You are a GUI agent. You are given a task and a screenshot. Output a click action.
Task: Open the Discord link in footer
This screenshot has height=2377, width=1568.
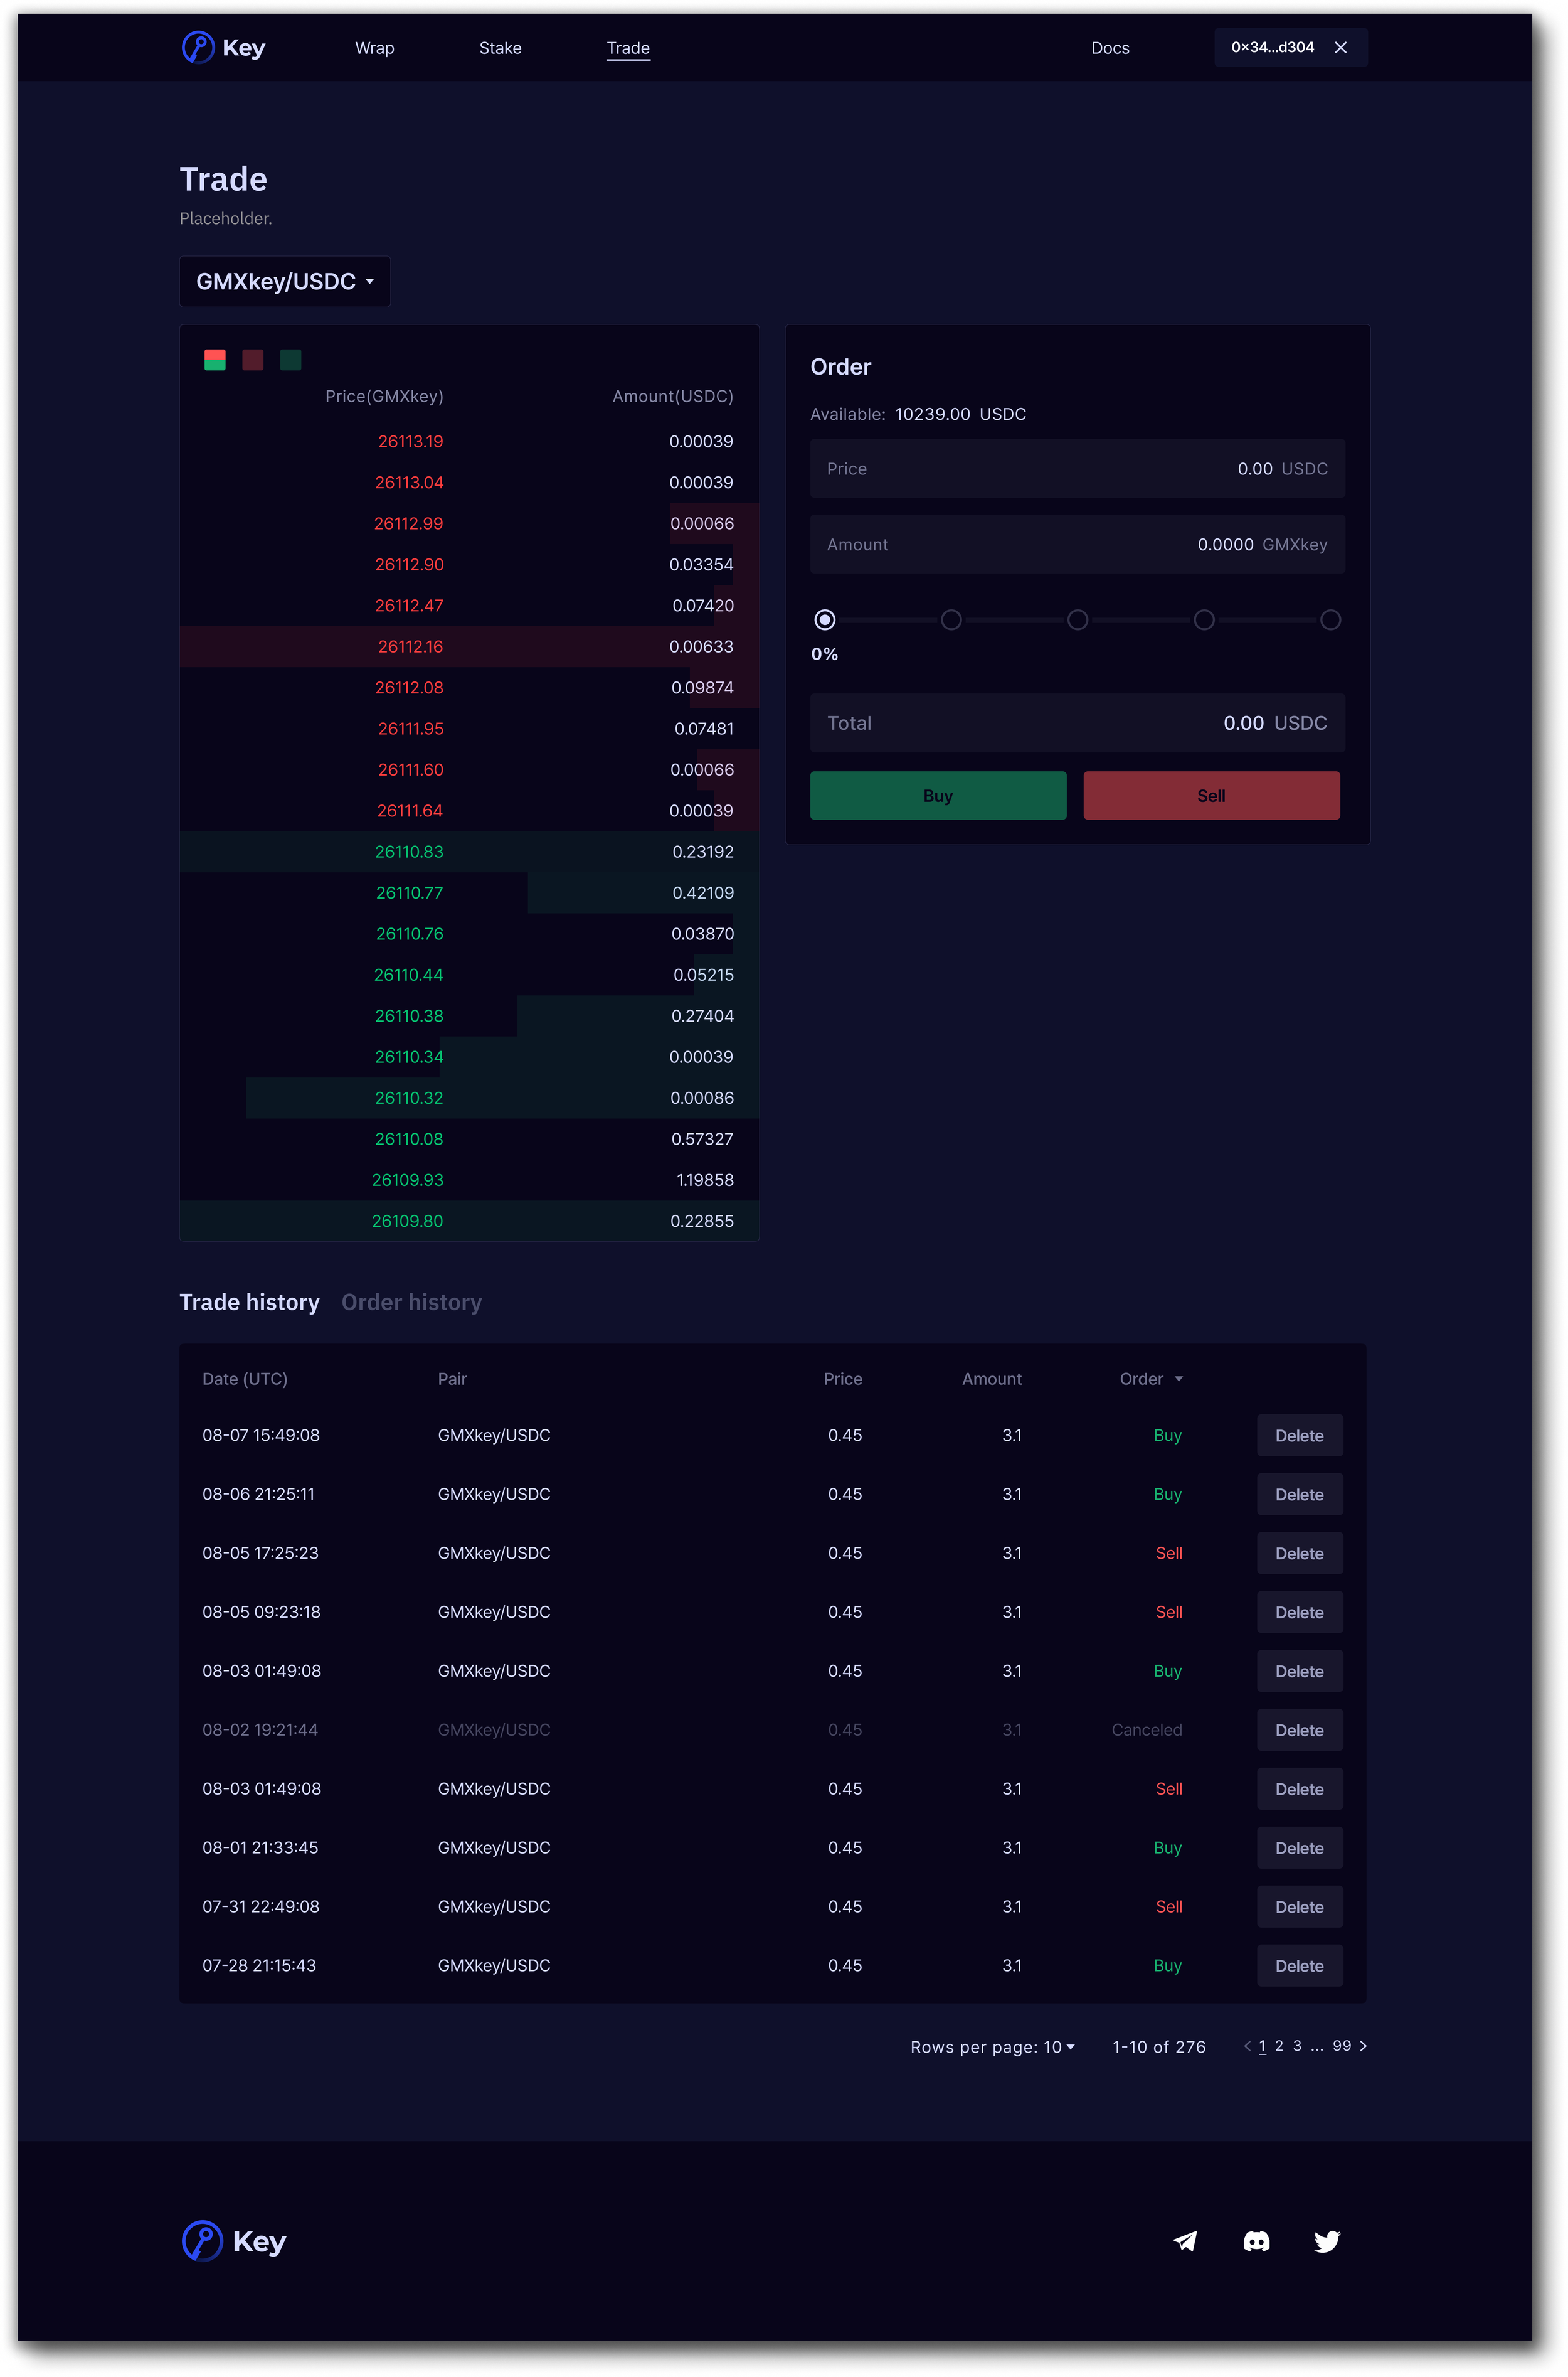[x=1256, y=2241]
